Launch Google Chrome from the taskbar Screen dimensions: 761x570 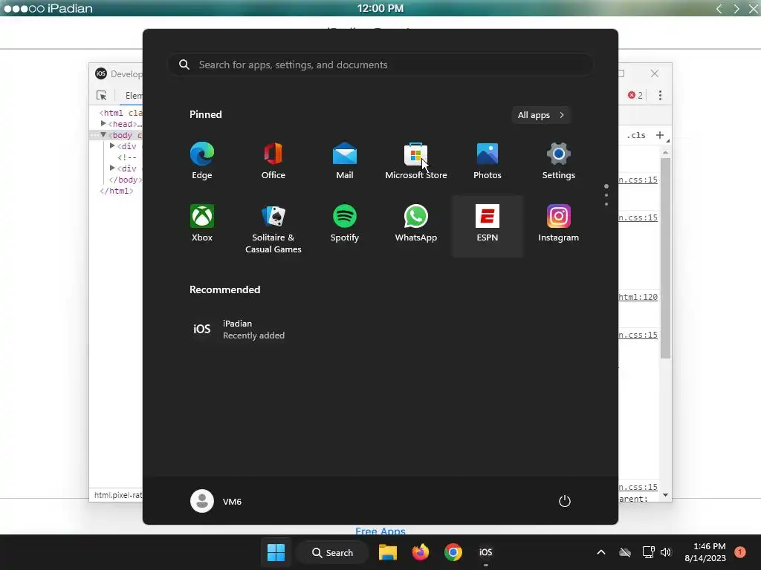point(453,552)
